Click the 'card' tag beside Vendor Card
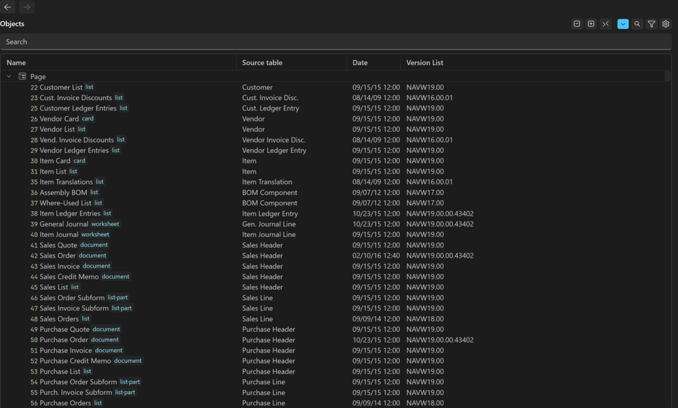The height and width of the screenshot is (408, 678). [x=88, y=118]
